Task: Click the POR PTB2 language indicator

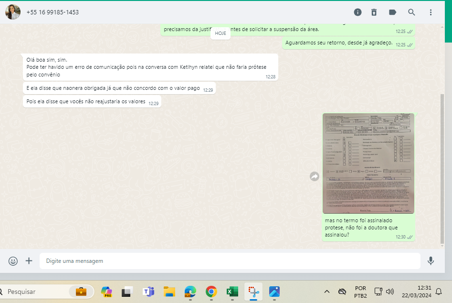Action: 361,292
